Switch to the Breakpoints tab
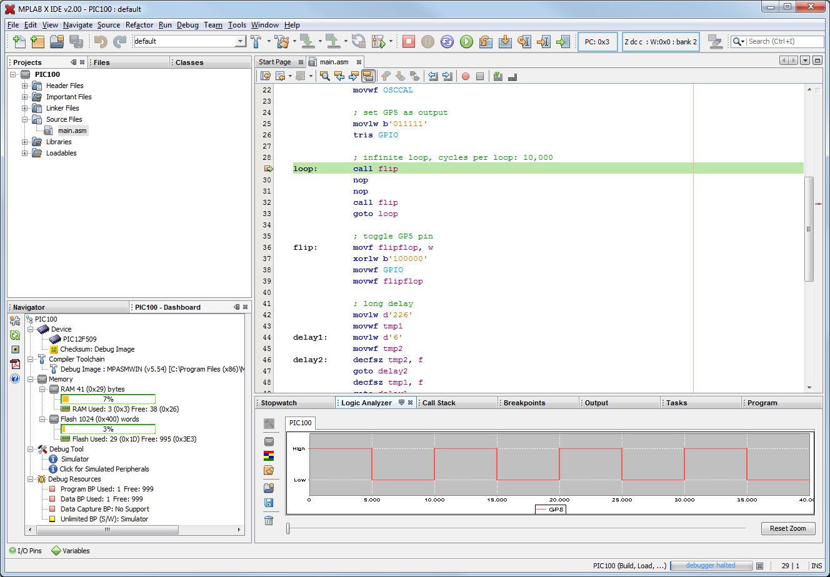The height and width of the screenshot is (577, 830). [524, 403]
